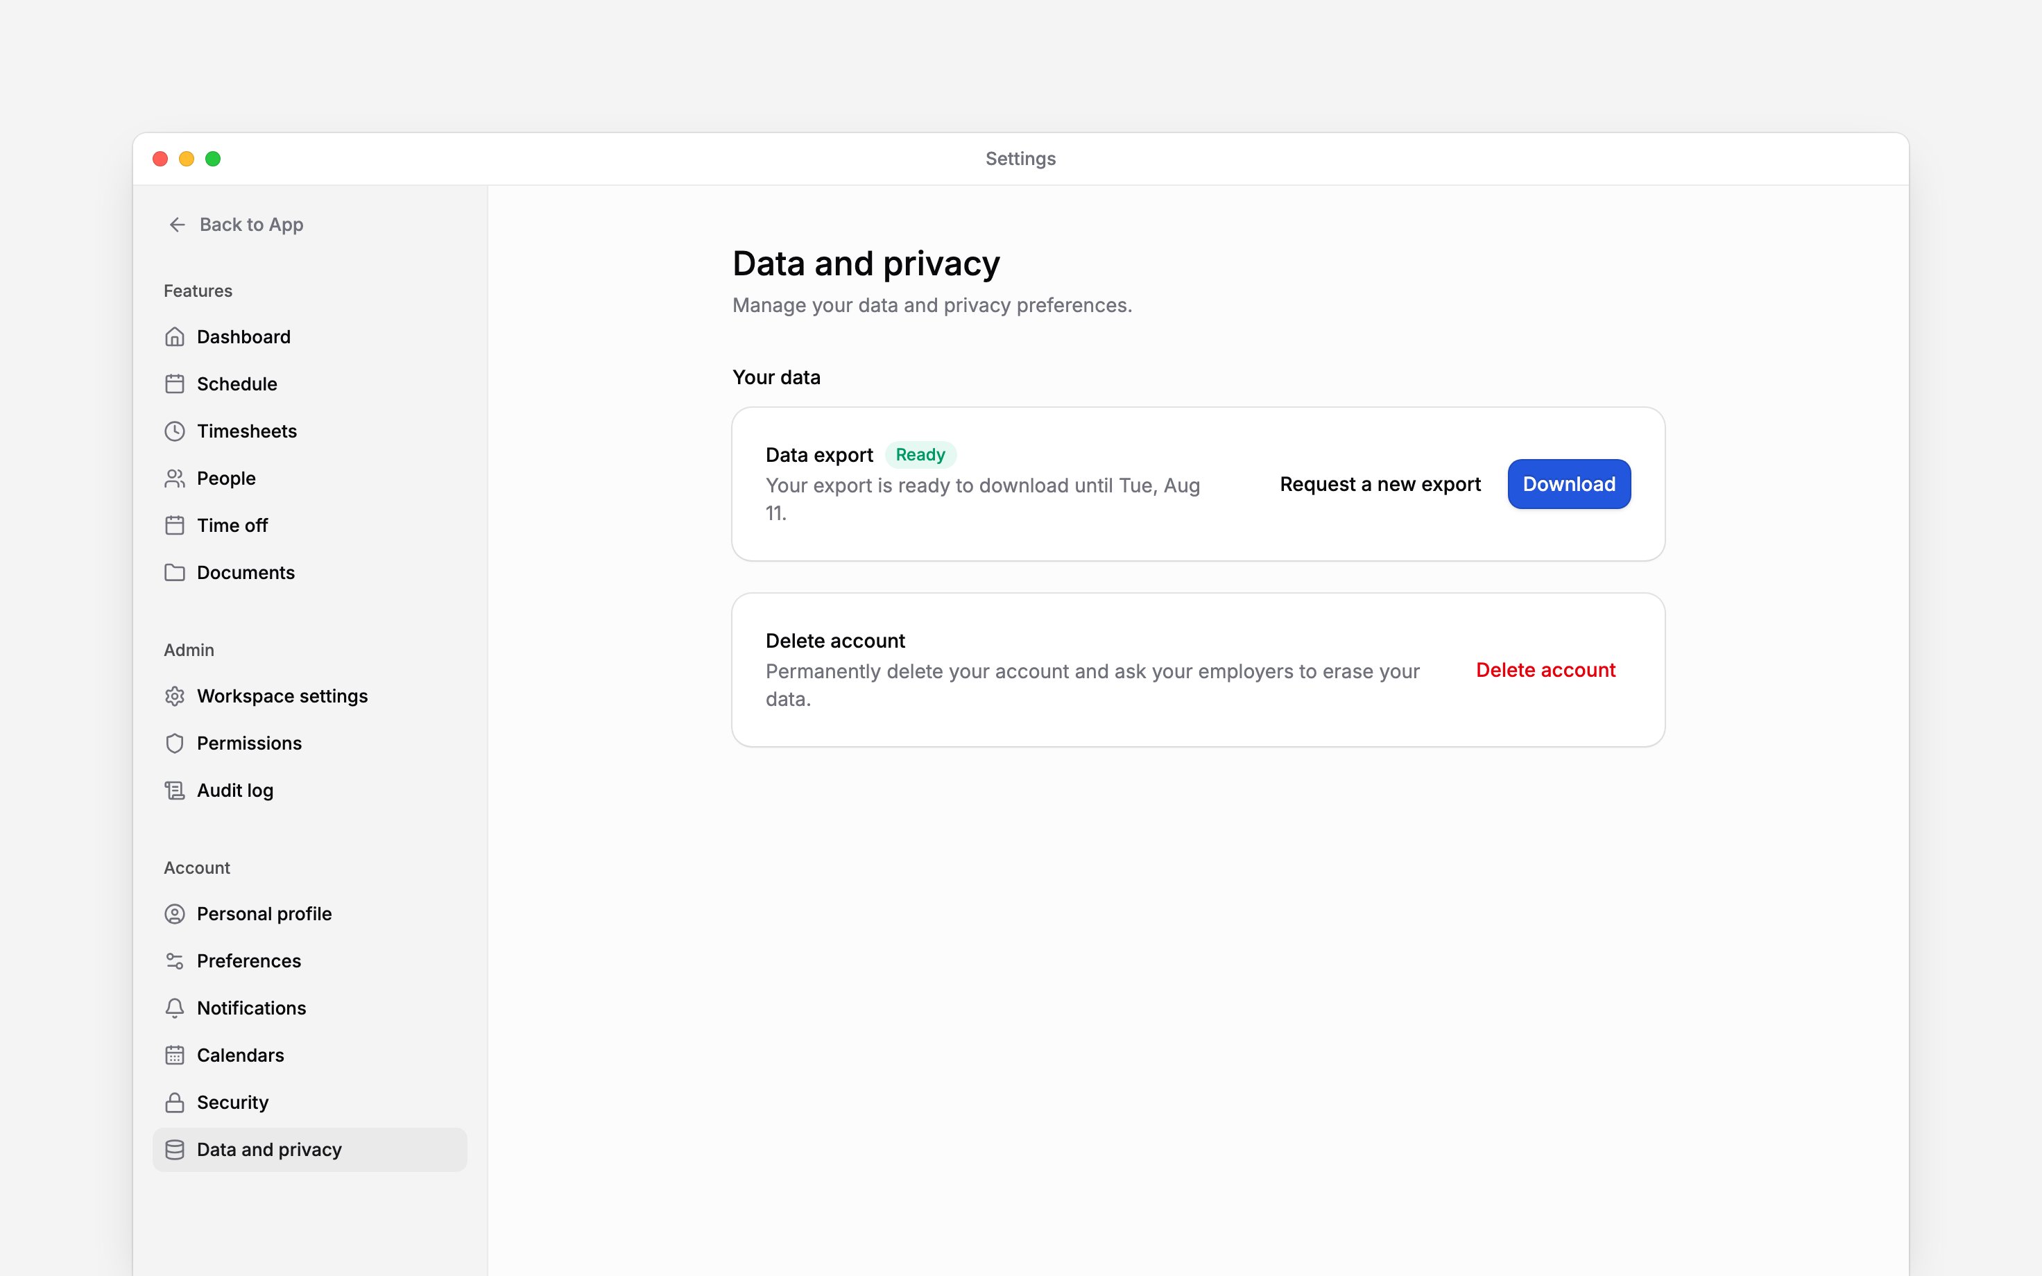Click the Time off calendar icon
Image resolution: width=2042 pixels, height=1276 pixels.
(175, 526)
